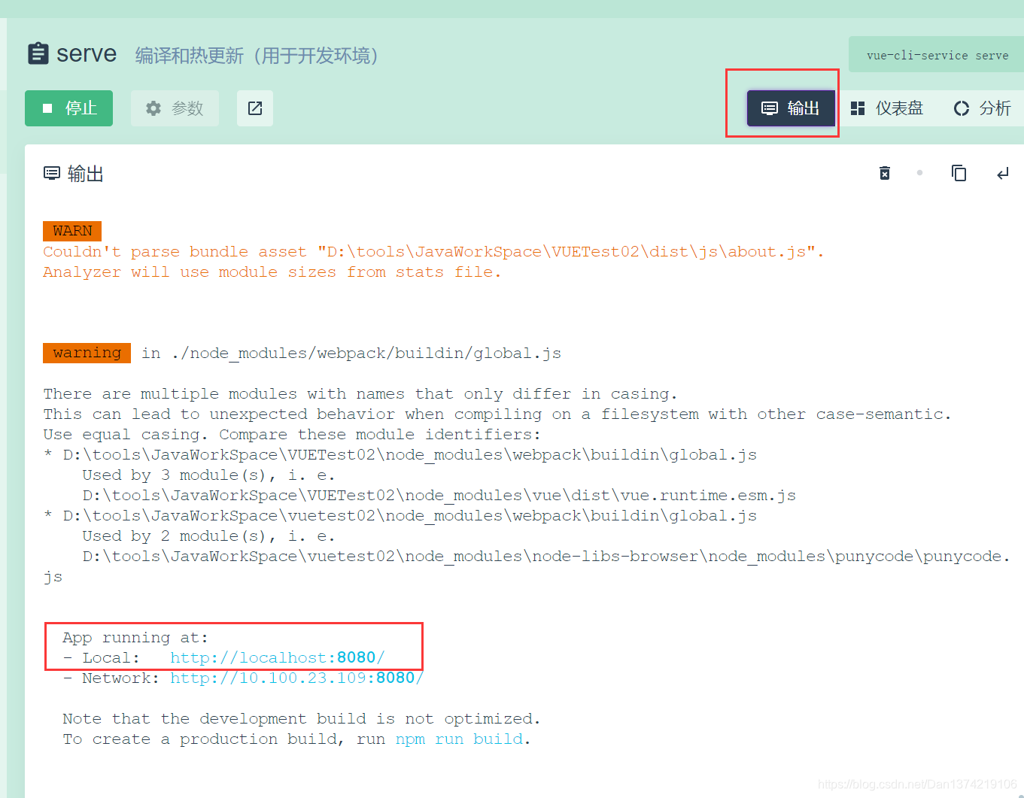Click the monitor icon on the 输出 tab
This screenshot has height=798, width=1024.
click(x=769, y=108)
